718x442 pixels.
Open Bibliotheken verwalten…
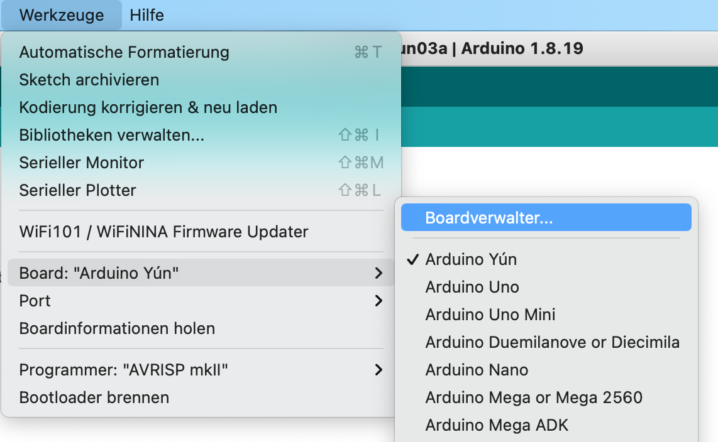coord(201,135)
